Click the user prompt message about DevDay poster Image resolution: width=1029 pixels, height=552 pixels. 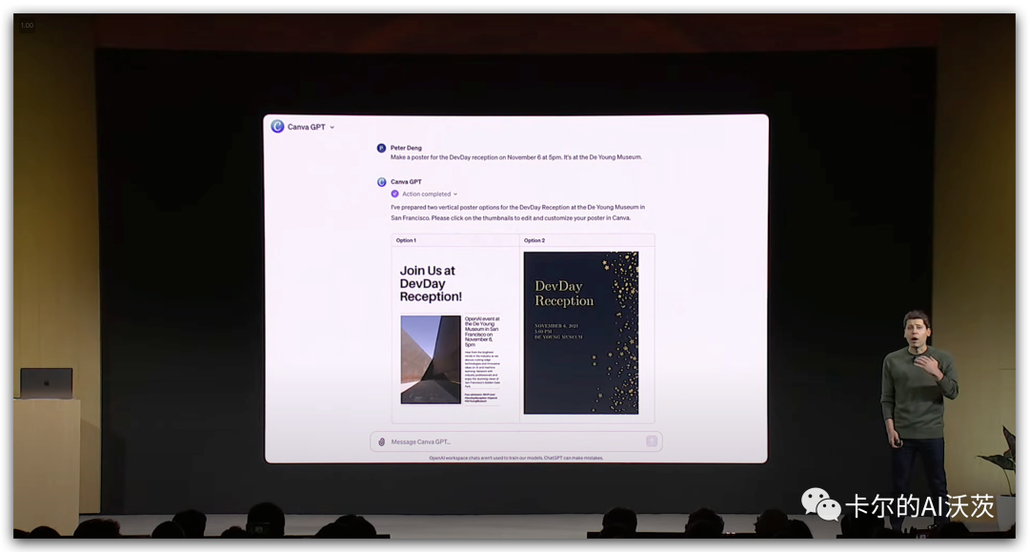click(x=515, y=157)
